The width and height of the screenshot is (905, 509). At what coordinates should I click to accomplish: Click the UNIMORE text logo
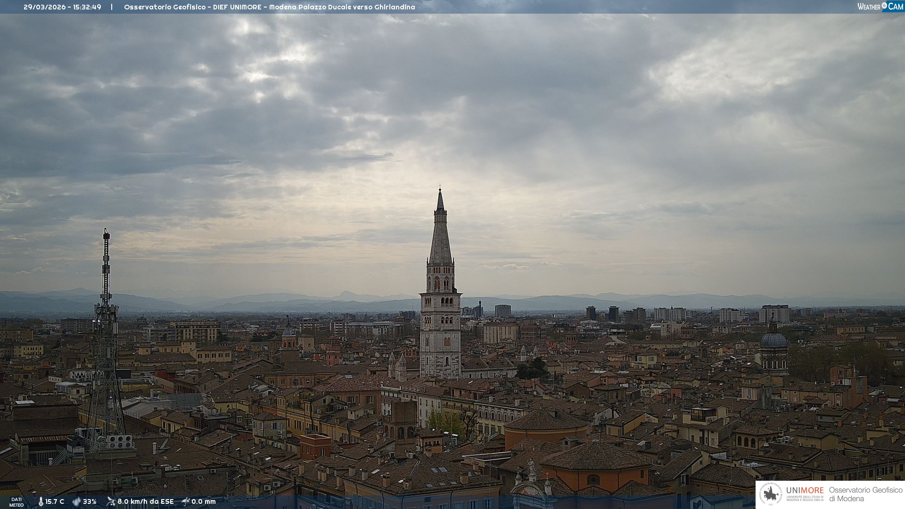[x=805, y=491]
